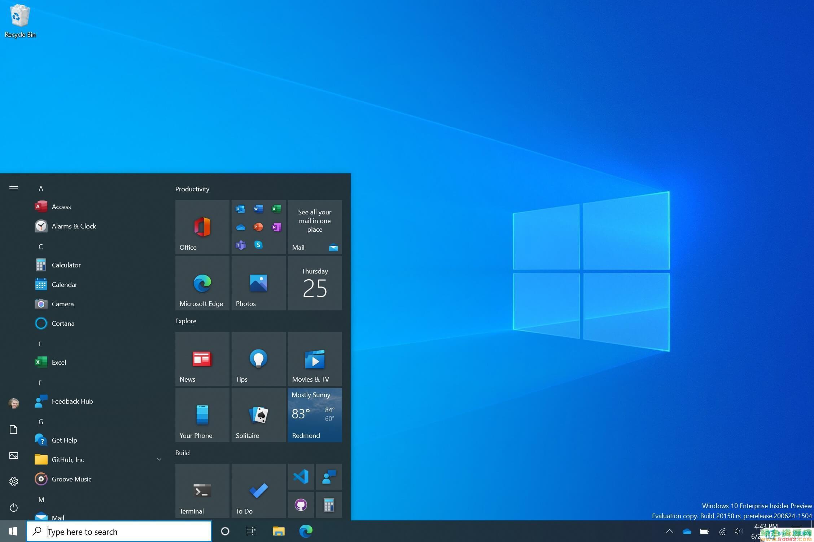Open the Tips tile
The height and width of the screenshot is (542, 814).
(258, 359)
